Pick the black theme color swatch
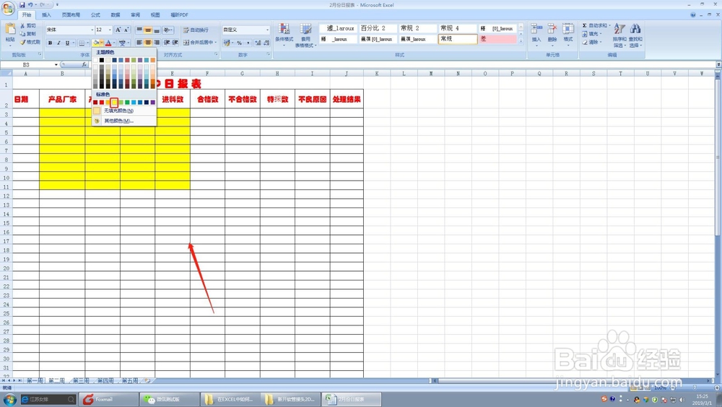The width and height of the screenshot is (722, 407). [x=102, y=60]
